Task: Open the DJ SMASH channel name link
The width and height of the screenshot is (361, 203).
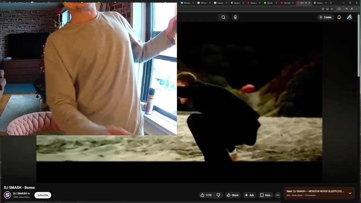Action: [x=20, y=193]
